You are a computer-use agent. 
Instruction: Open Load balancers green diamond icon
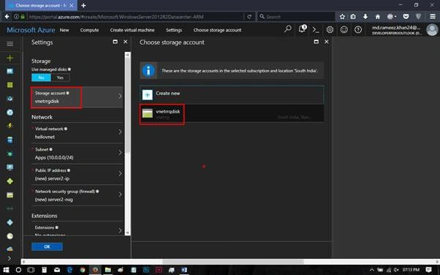coord(10,181)
